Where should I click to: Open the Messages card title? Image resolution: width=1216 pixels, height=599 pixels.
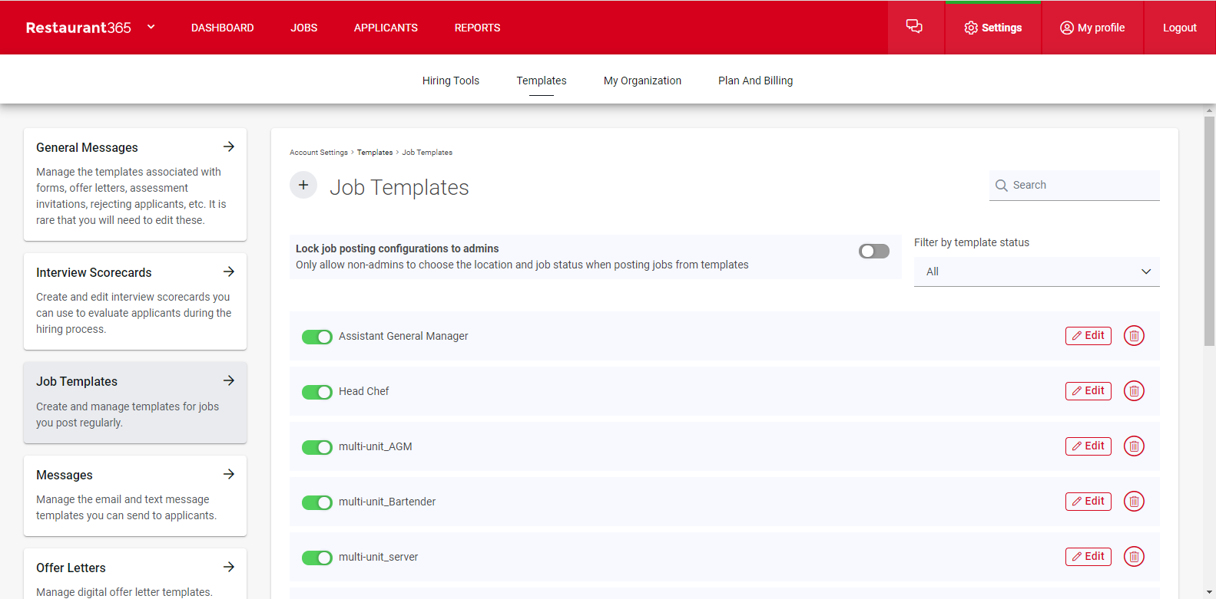pyautogui.click(x=65, y=475)
